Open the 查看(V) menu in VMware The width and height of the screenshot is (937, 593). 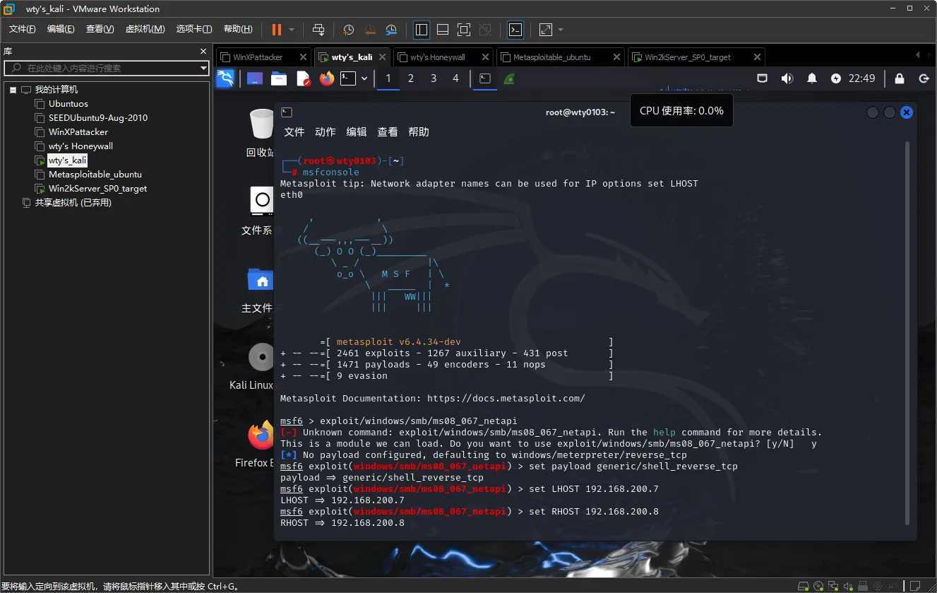100,29
